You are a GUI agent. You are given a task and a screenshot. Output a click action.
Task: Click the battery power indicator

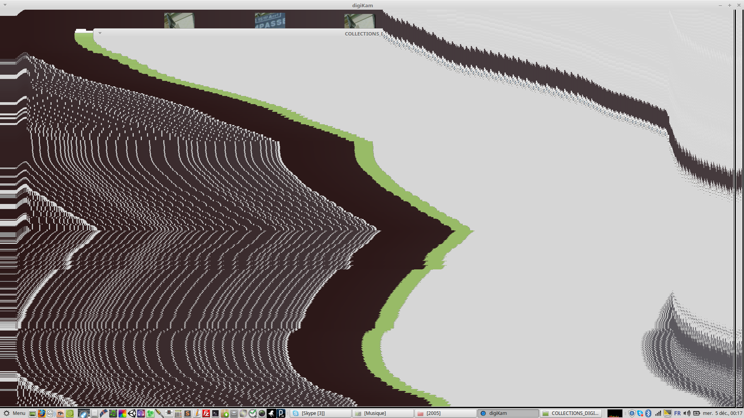pyautogui.click(x=696, y=413)
